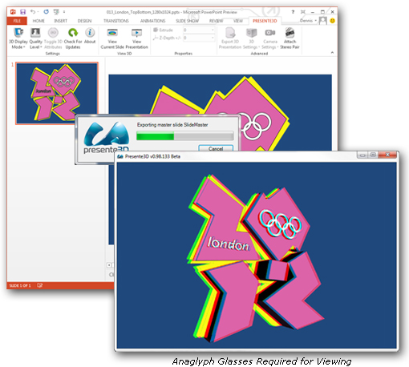Click the notes icon in status bar
The image size is (409, 367).
pos(40,285)
